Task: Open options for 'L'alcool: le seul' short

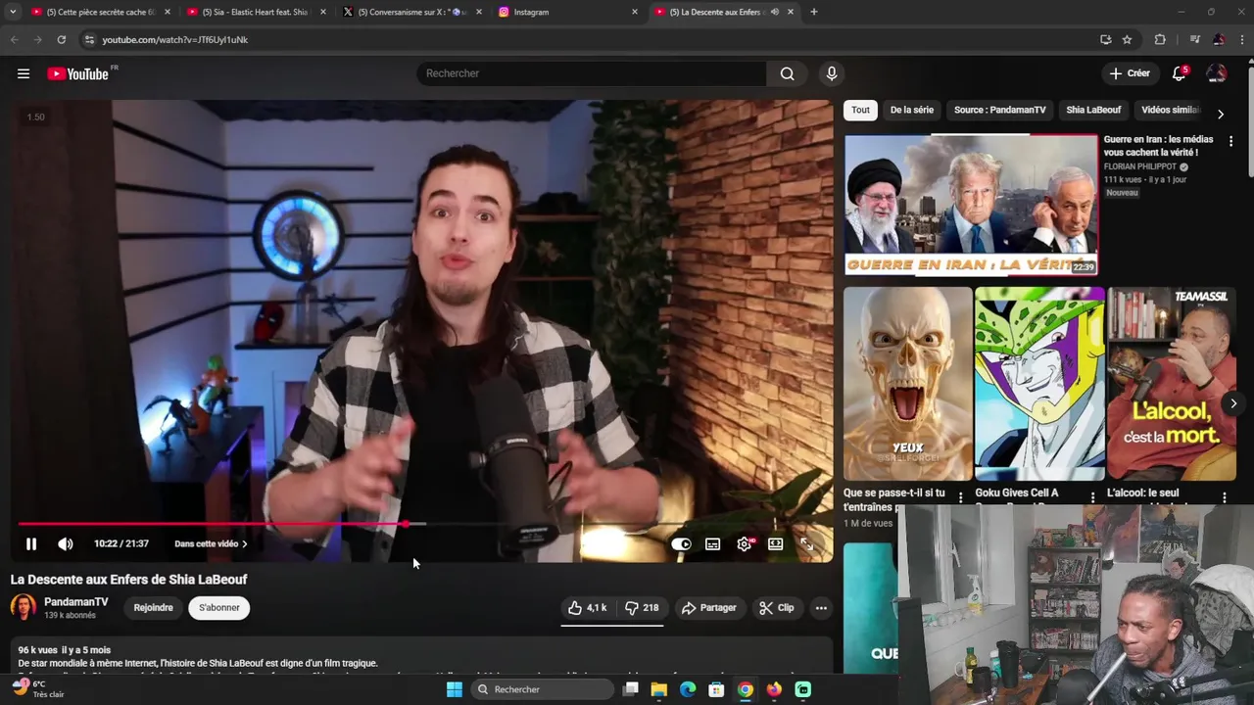Action: (1224, 497)
